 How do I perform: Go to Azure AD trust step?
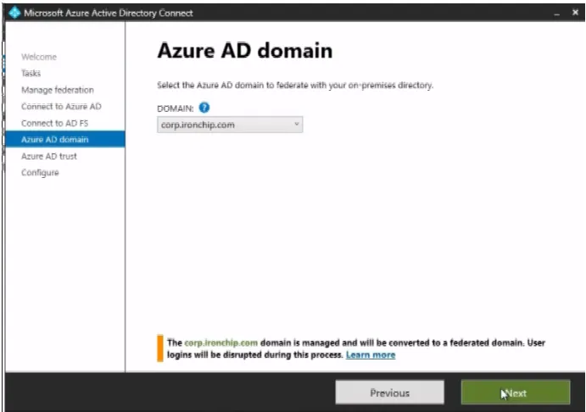[x=49, y=156]
